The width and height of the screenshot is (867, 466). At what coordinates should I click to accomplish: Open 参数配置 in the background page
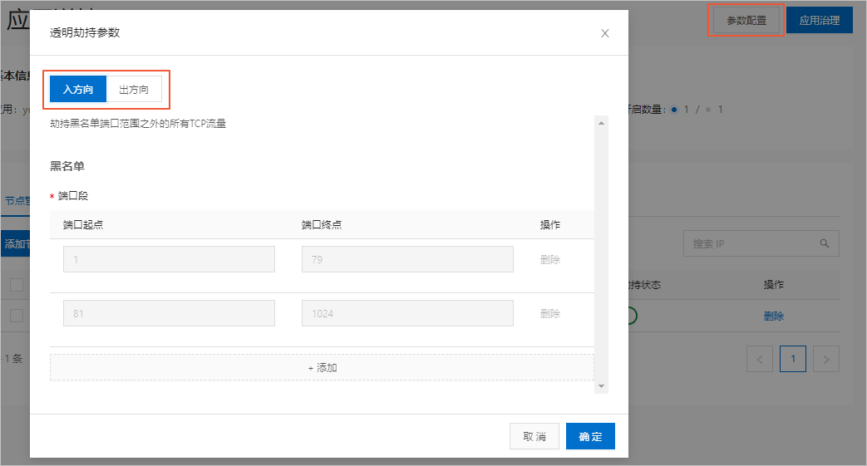pos(746,21)
